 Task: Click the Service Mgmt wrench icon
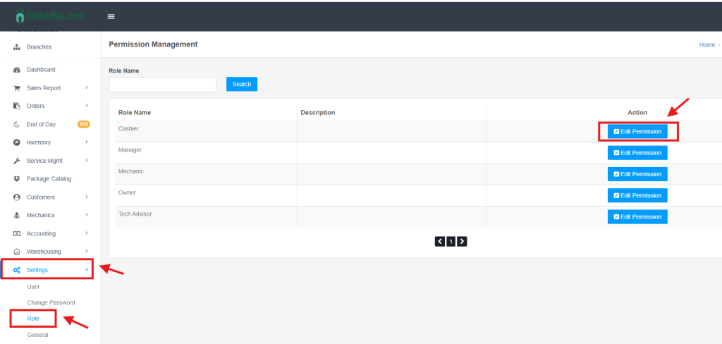pyautogui.click(x=17, y=161)
